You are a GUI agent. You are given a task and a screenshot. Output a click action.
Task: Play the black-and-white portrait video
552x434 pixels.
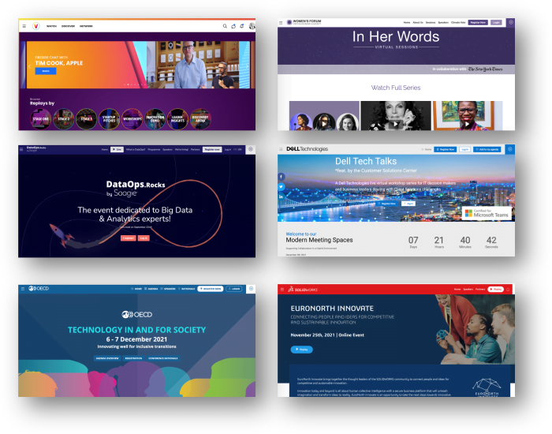tap(396, 124)
